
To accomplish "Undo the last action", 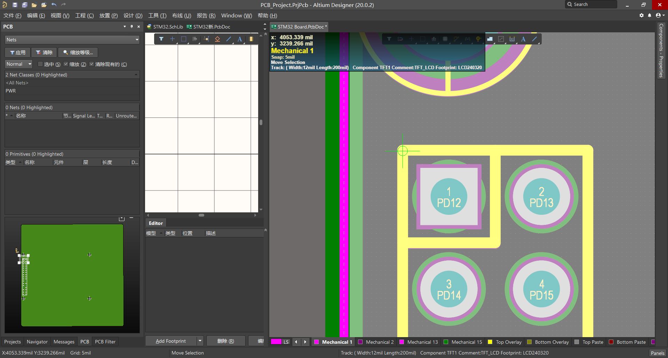I will point(54,5).
